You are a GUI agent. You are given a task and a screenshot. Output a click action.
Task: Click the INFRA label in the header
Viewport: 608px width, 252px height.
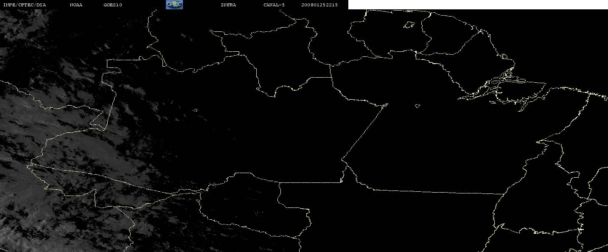point(228,5)
